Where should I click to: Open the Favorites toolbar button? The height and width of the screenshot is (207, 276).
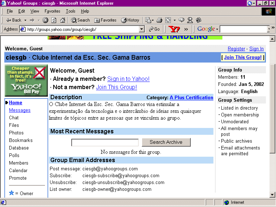tap(105, 20)
